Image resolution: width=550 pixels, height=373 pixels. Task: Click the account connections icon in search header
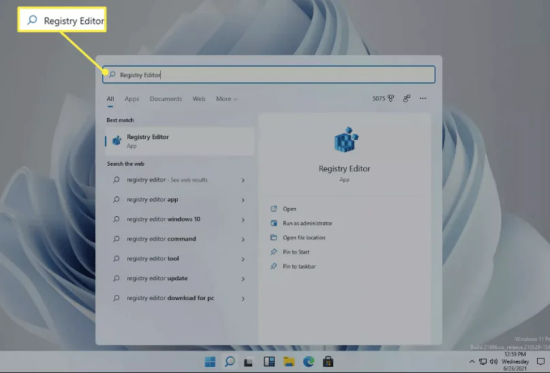tap(407, 99)
